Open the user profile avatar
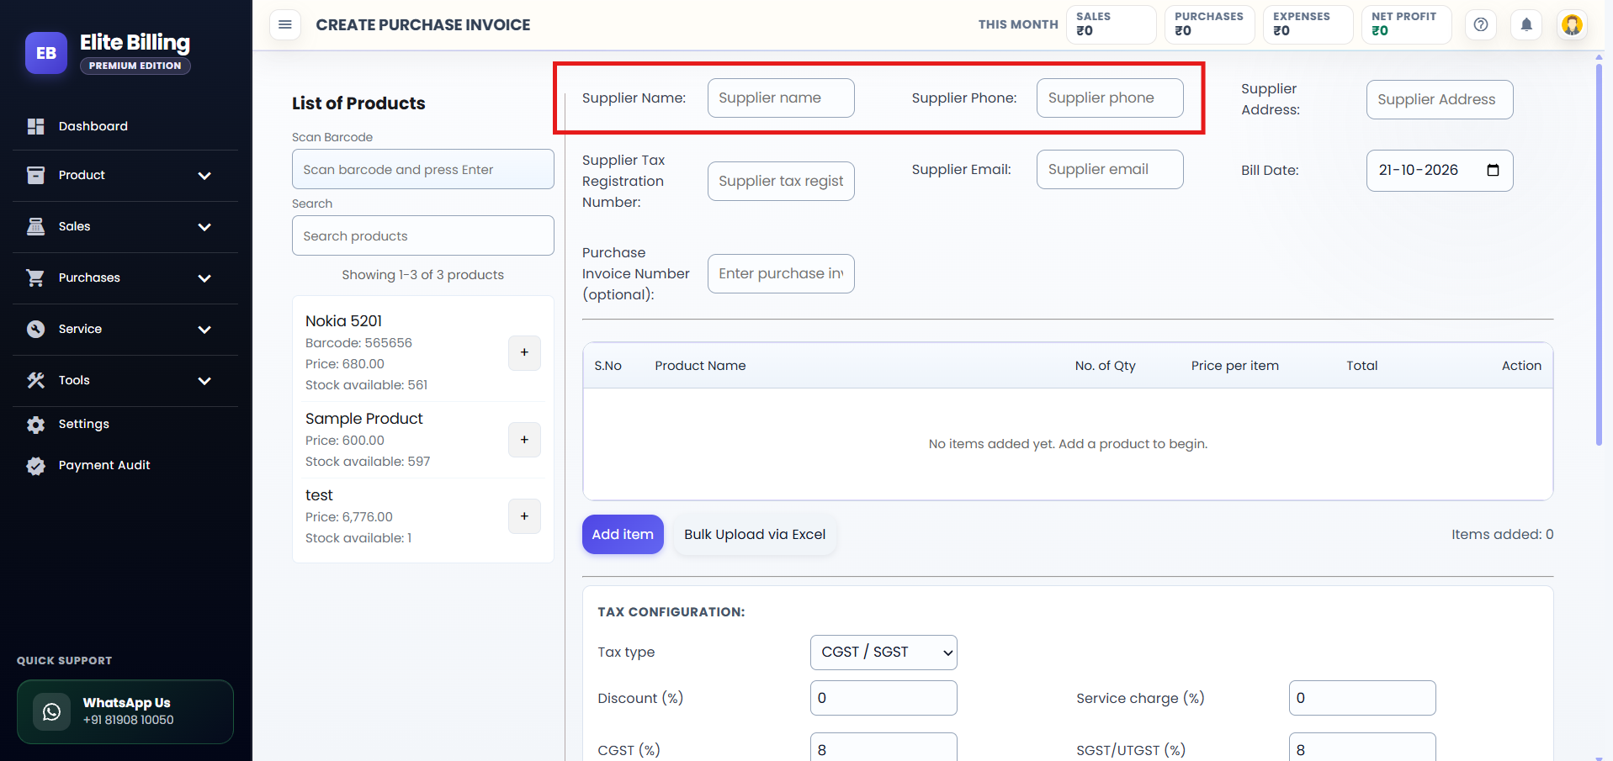The image size is (1613, 761). point(1572,24)
